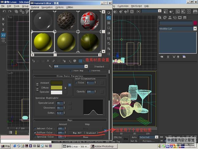198x149 pixels.
Task: Open the Navigation menu in Material Editor
Action: click(47, 7)
